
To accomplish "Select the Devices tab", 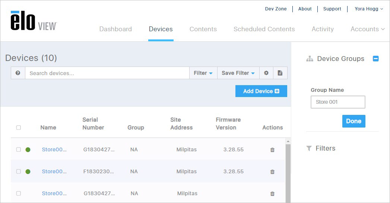I will tap(161, 29).
